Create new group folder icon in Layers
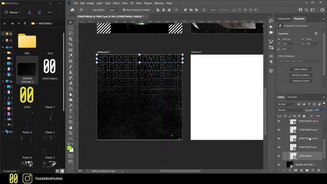 point(307,170)
